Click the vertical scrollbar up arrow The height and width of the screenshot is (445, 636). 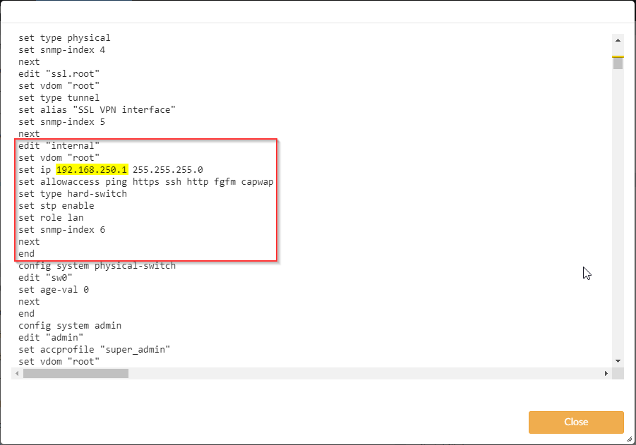coord(618,40)
